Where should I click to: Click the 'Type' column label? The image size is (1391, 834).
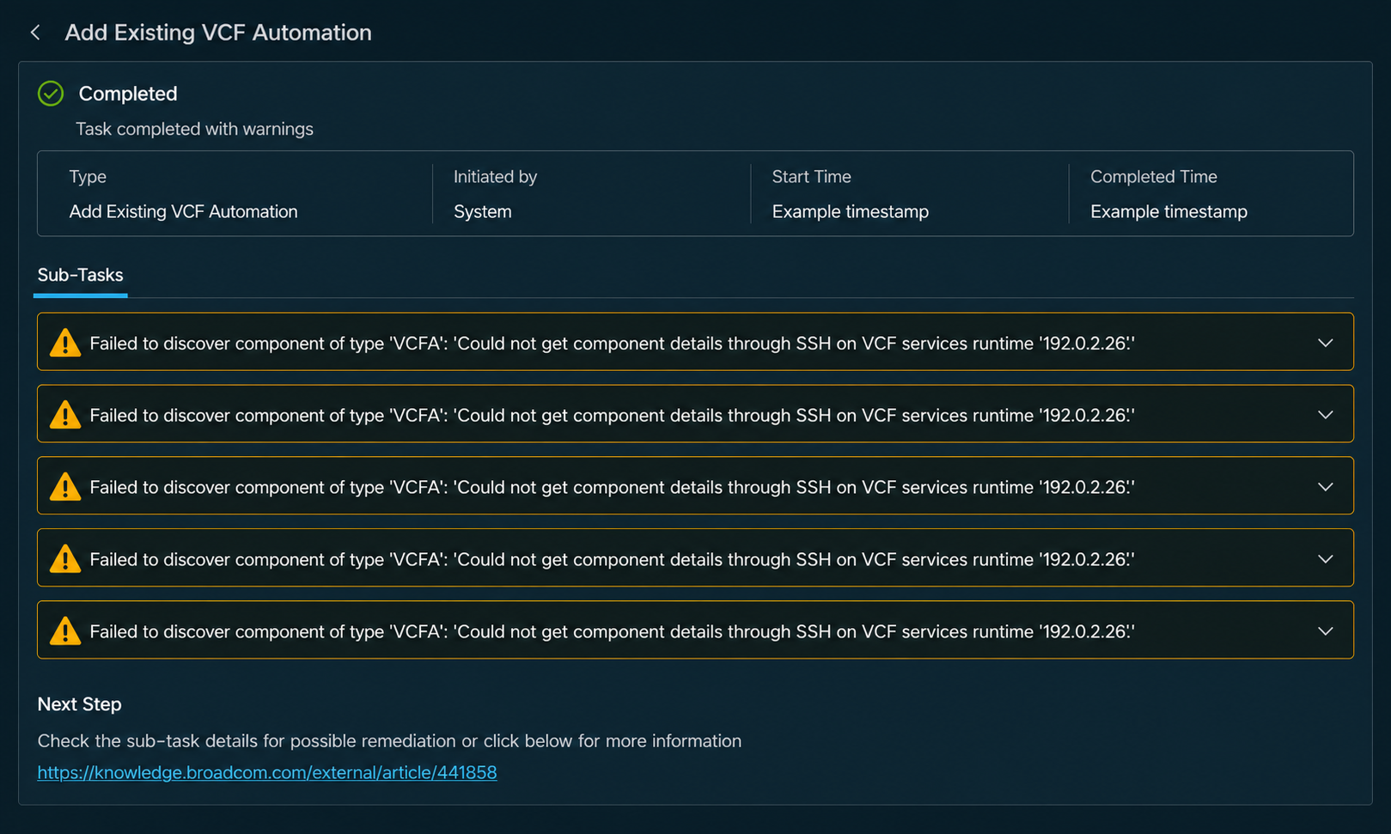[88, 177]
